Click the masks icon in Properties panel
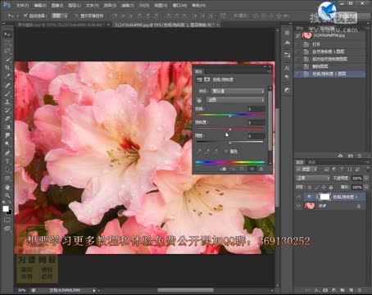 (207, 79)
